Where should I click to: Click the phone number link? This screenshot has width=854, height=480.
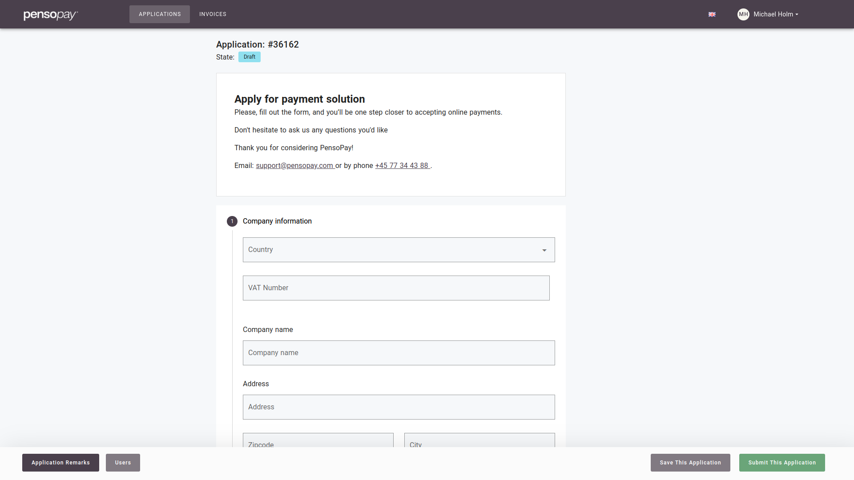(x=402, y=166)
